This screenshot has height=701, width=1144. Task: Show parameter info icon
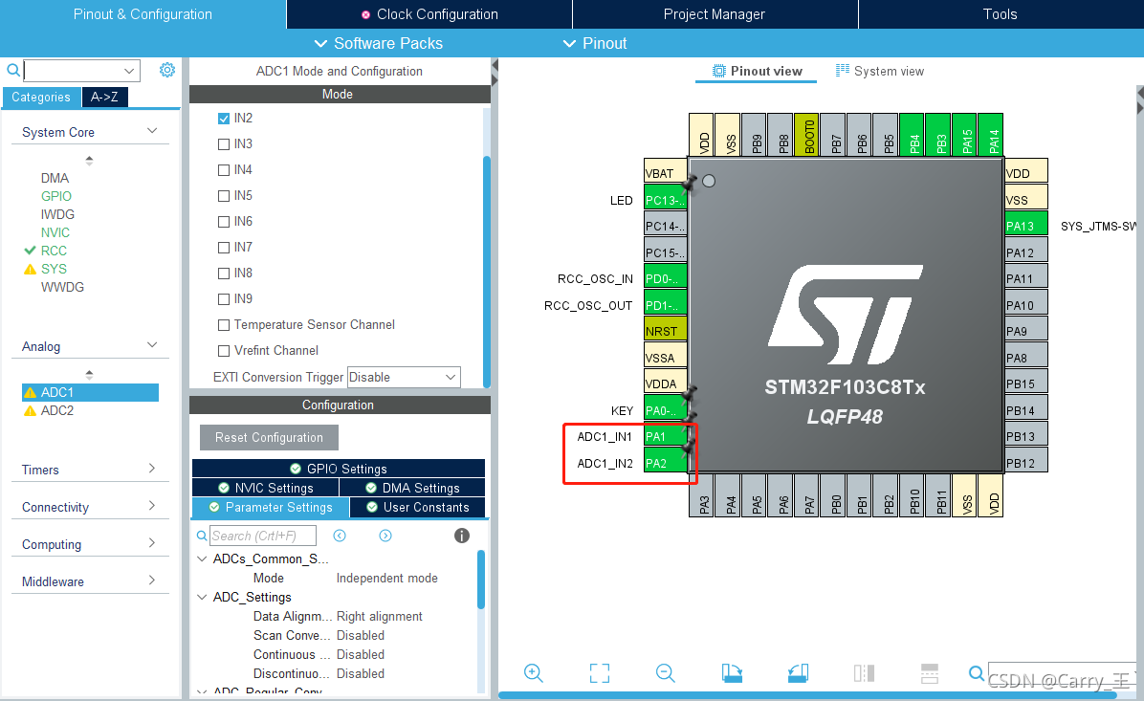(x=462, y=536)
